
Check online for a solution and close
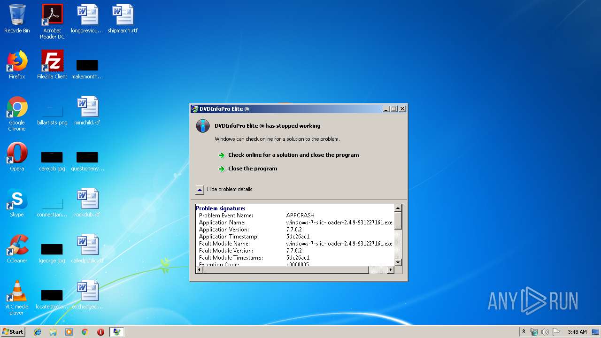(293, 155)
